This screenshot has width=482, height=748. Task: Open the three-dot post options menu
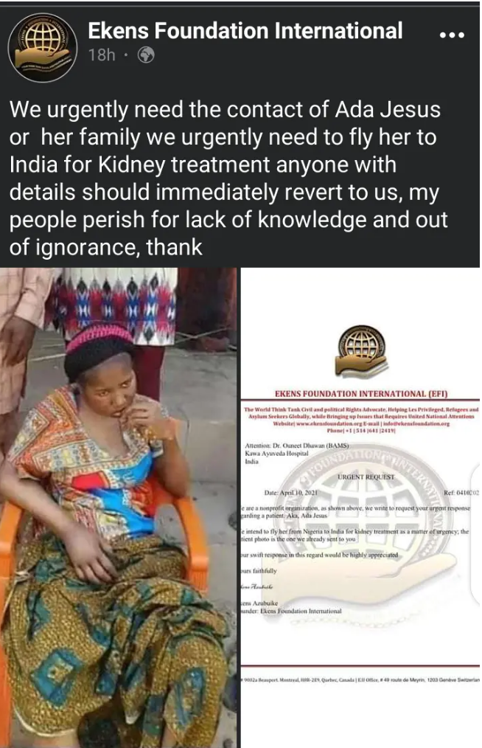(452, 35)
